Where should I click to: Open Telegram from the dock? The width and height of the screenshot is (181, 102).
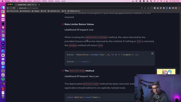(x=3, y=39)
